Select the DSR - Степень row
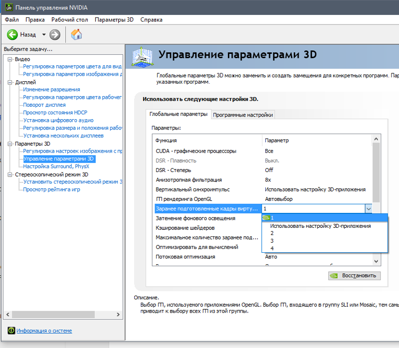 click(263, 170)
